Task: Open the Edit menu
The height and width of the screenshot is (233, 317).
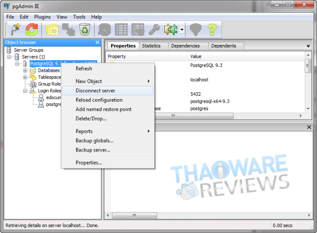Action: [x=24, y=17]
